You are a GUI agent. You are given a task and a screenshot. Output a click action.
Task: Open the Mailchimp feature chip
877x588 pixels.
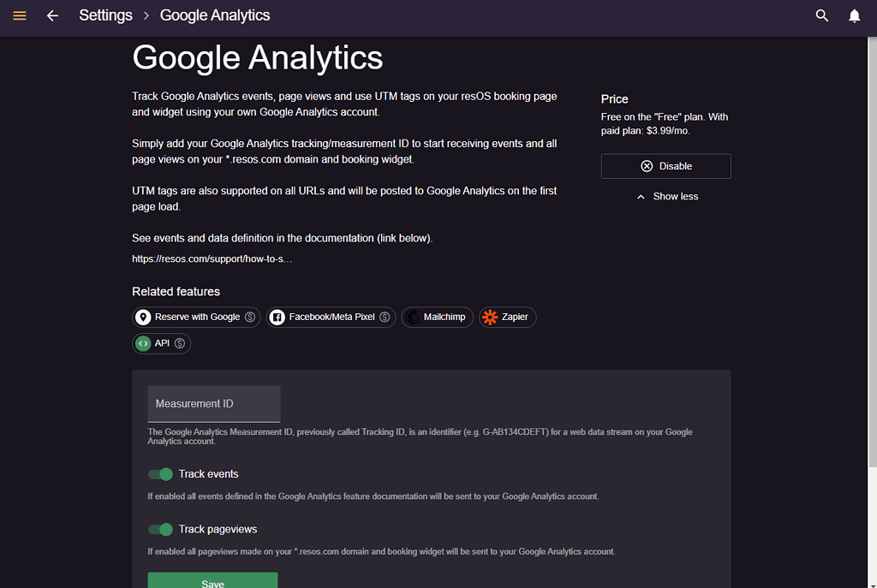pos(438,317)
